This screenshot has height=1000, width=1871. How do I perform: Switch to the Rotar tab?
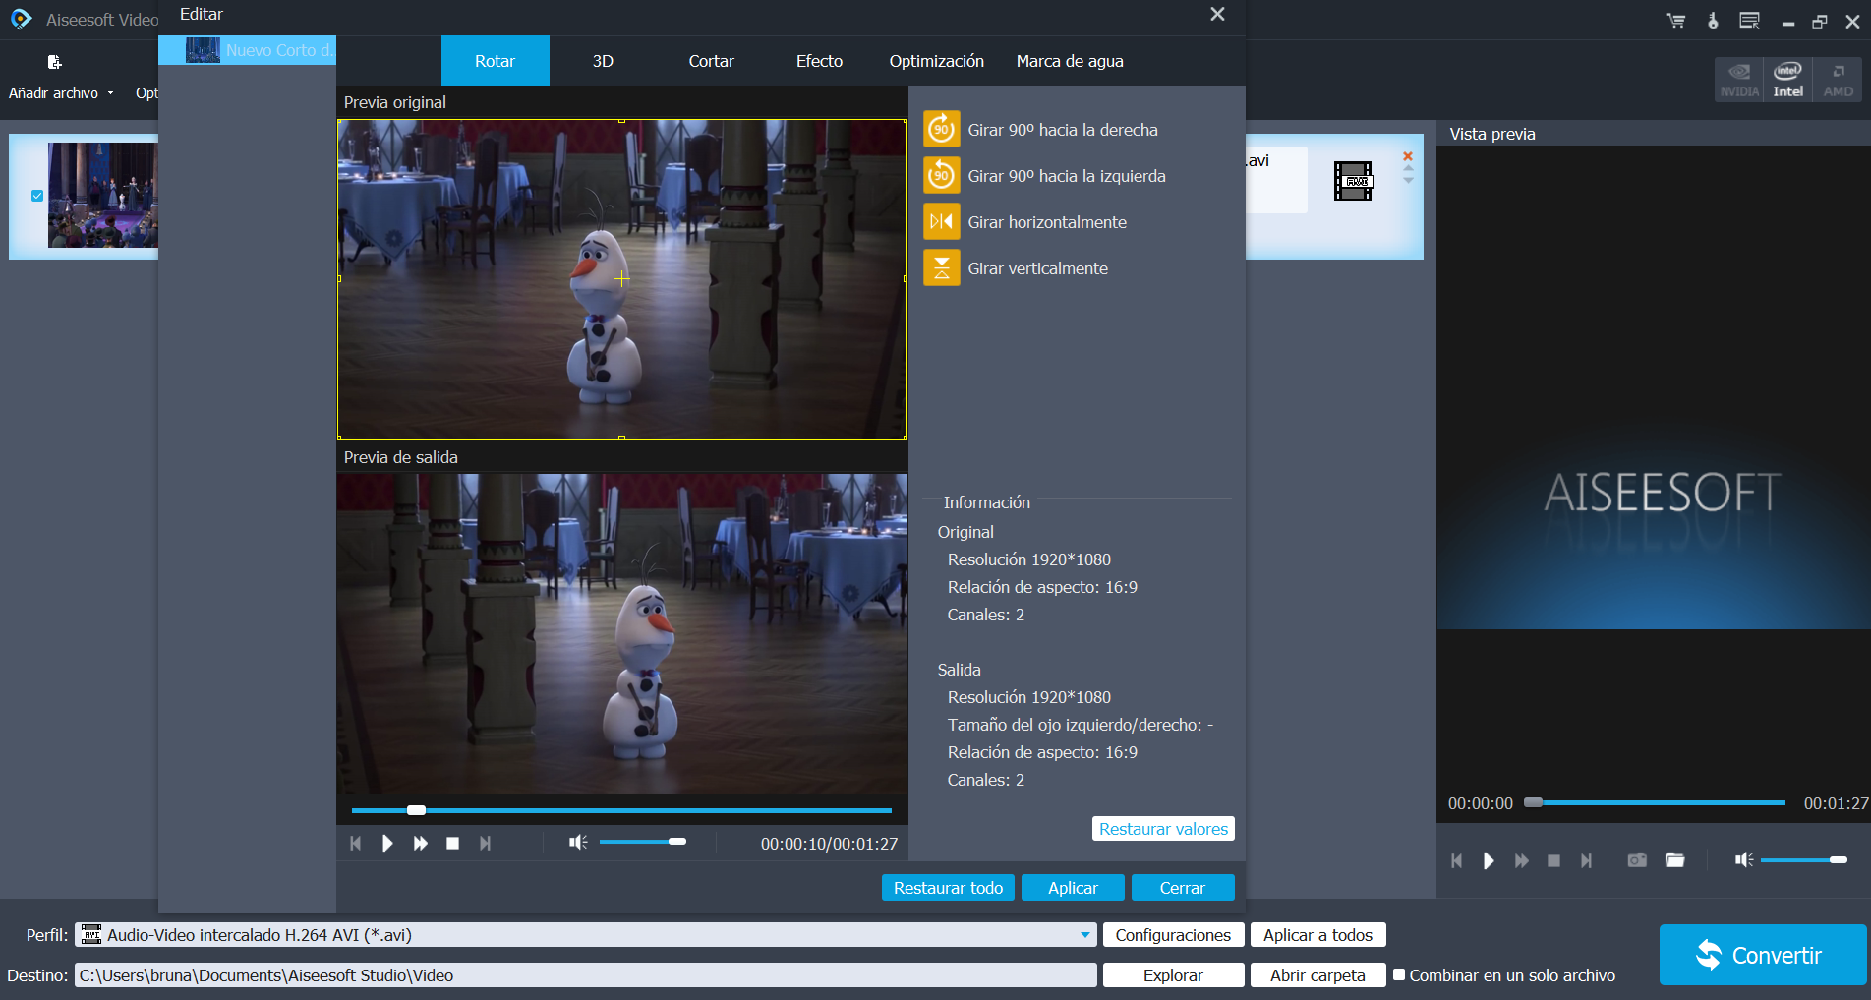[495, 61]
